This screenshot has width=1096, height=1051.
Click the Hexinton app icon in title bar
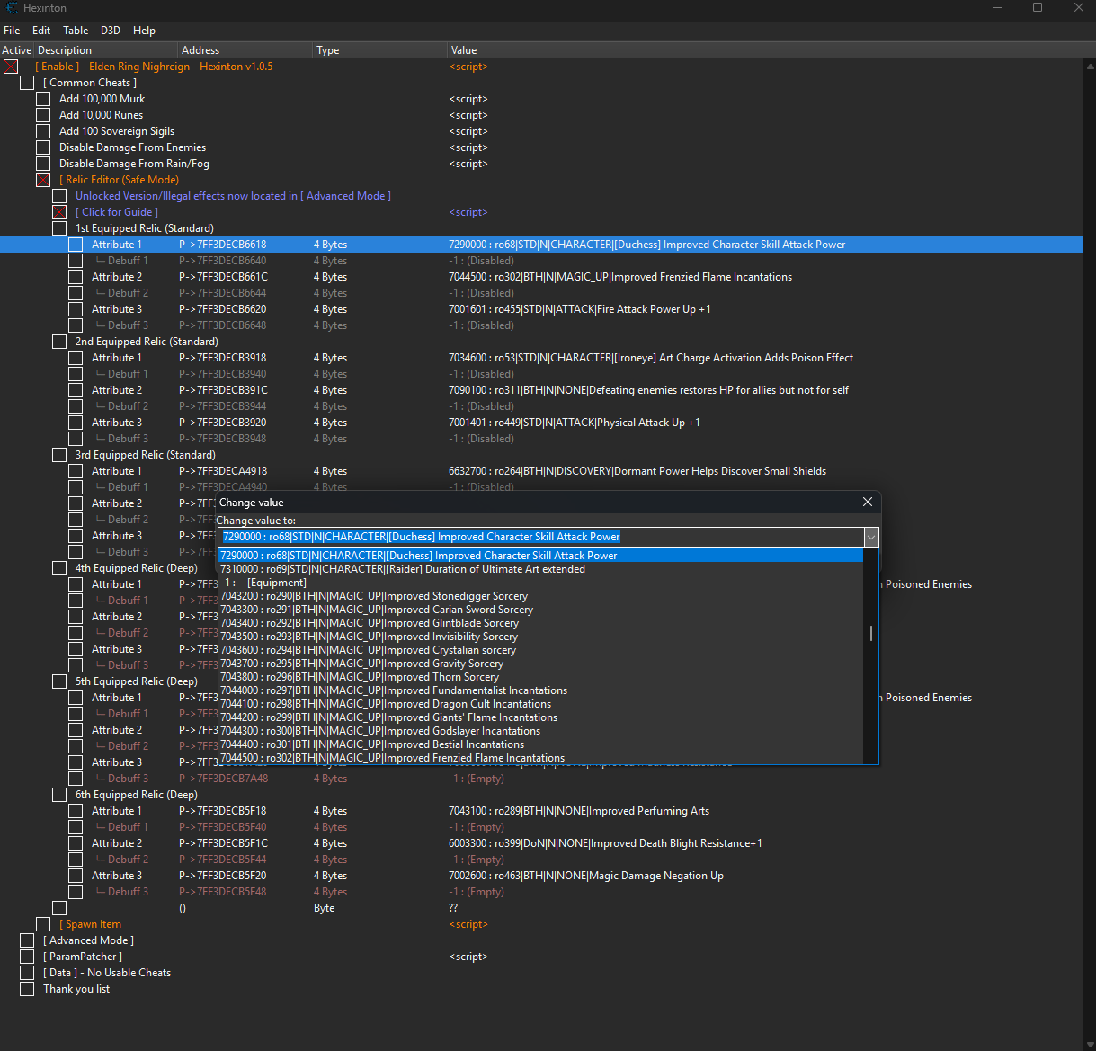coord(12,8)
